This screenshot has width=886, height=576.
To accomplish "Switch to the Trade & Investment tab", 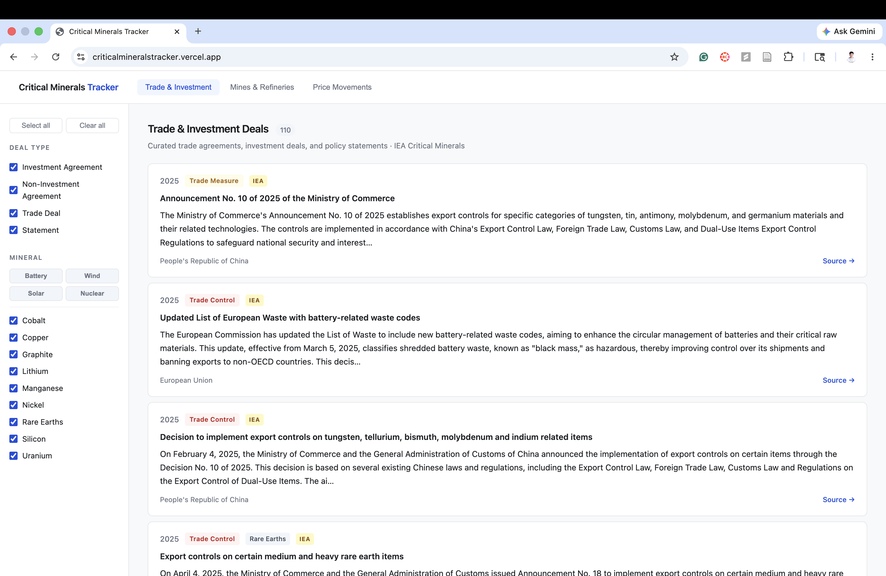I will tap(178, 87).
